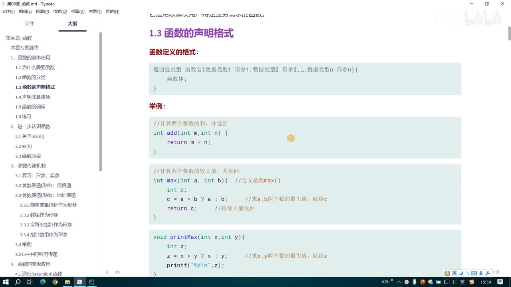Open the Windows Start menu
The image size is (511, 287).
6,282
